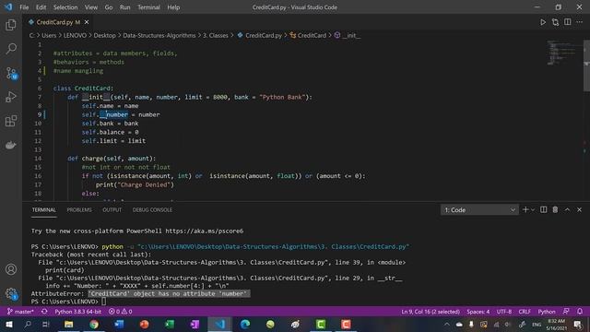Open changes icon in editor toolbar

coord(555,22)
